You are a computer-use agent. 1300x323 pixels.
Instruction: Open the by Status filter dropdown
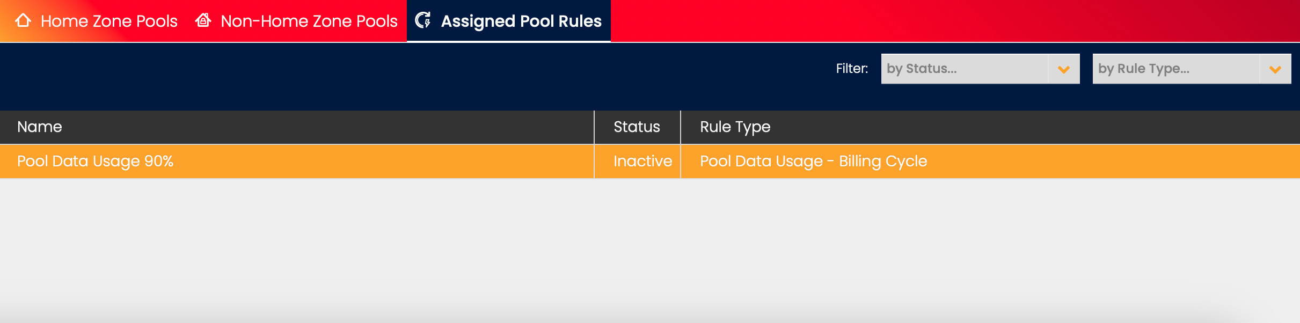click(x=964, y=69)
